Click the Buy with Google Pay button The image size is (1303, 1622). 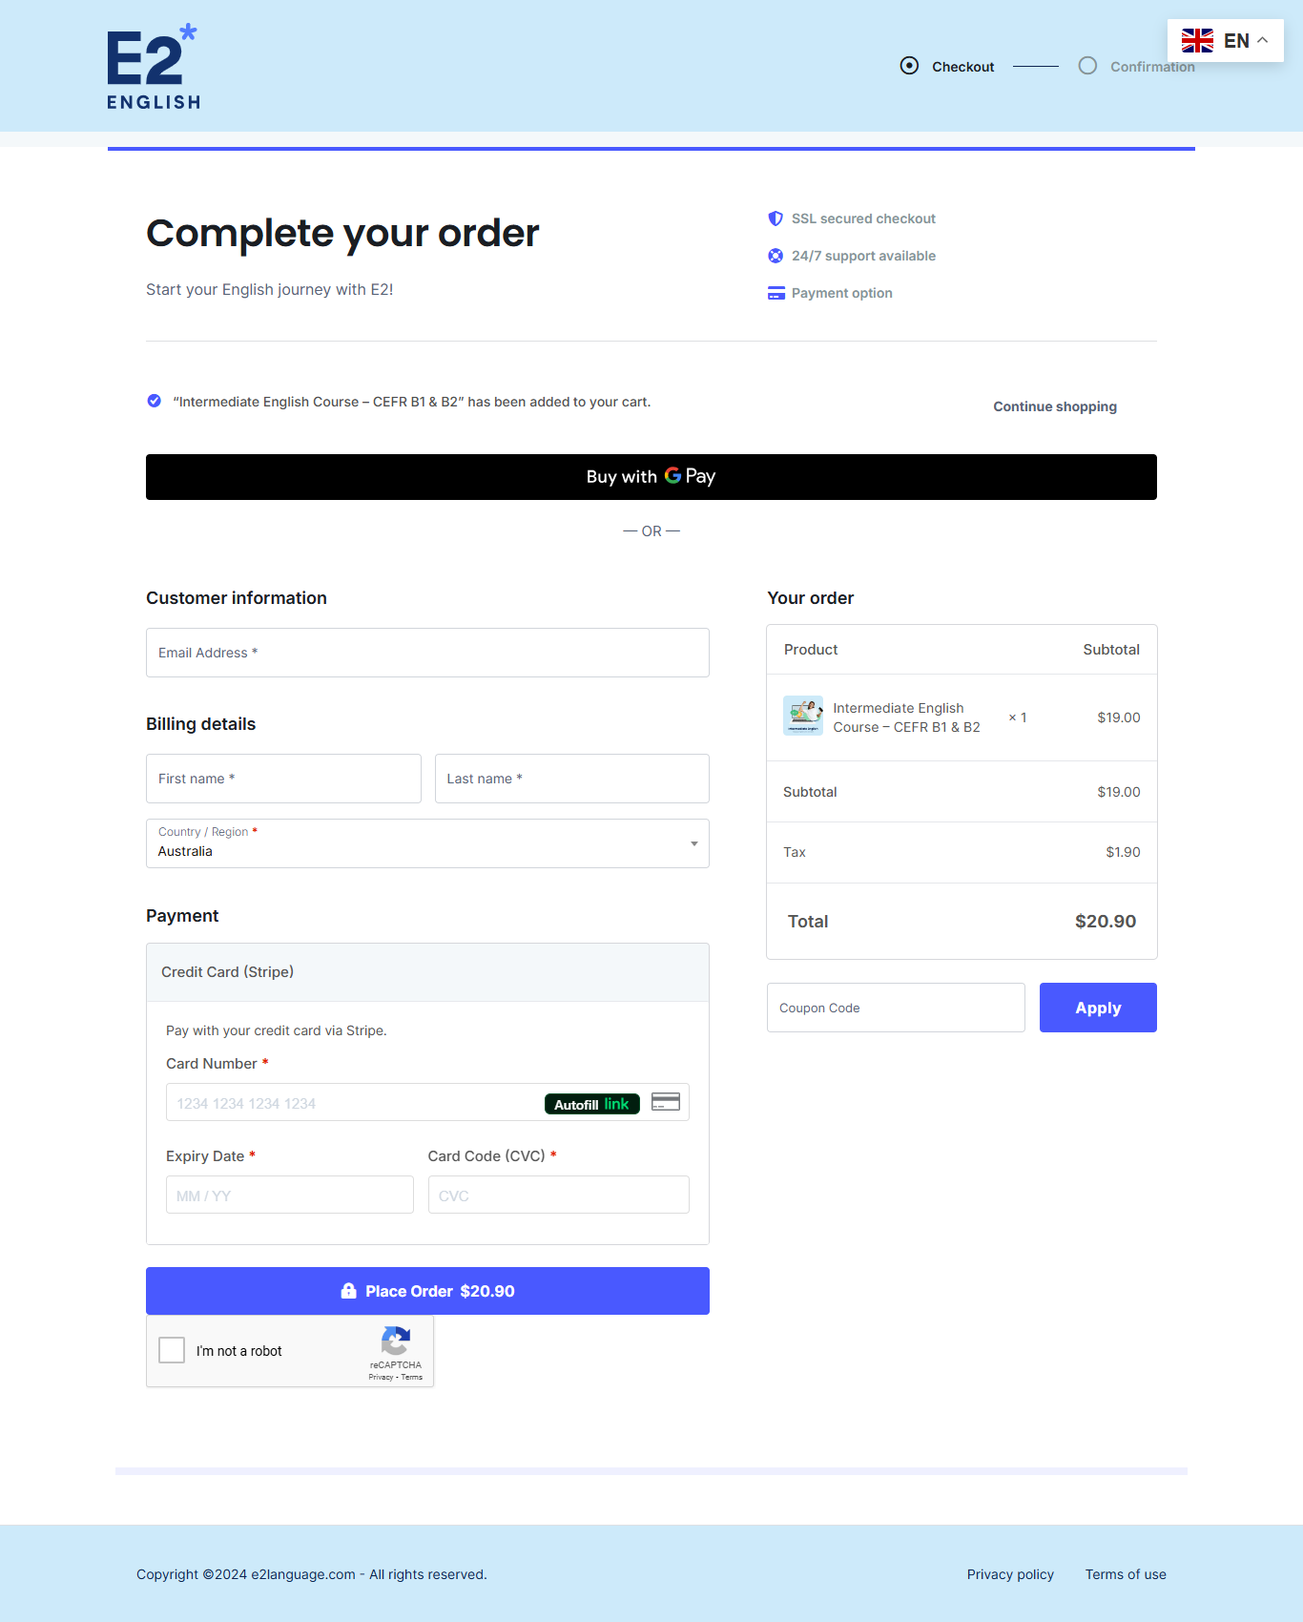[x=651, y=477]
